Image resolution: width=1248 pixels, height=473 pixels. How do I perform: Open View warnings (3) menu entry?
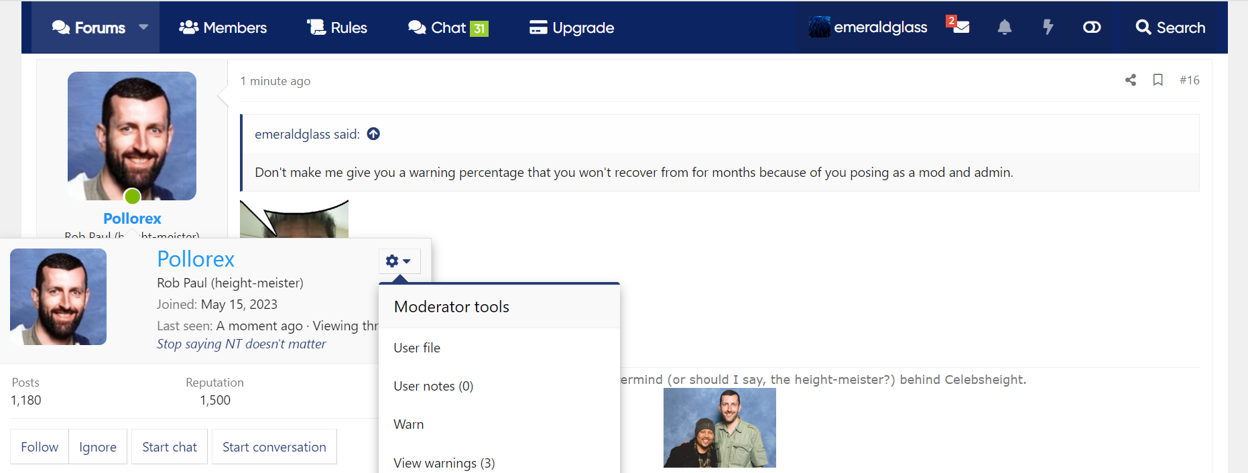444,463
